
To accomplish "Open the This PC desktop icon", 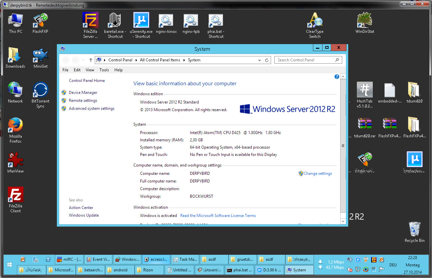I will [x=15, y=23].
